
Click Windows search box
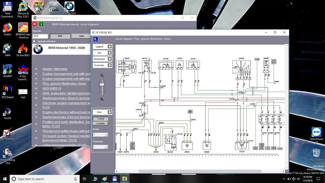(x=45, y=179)
